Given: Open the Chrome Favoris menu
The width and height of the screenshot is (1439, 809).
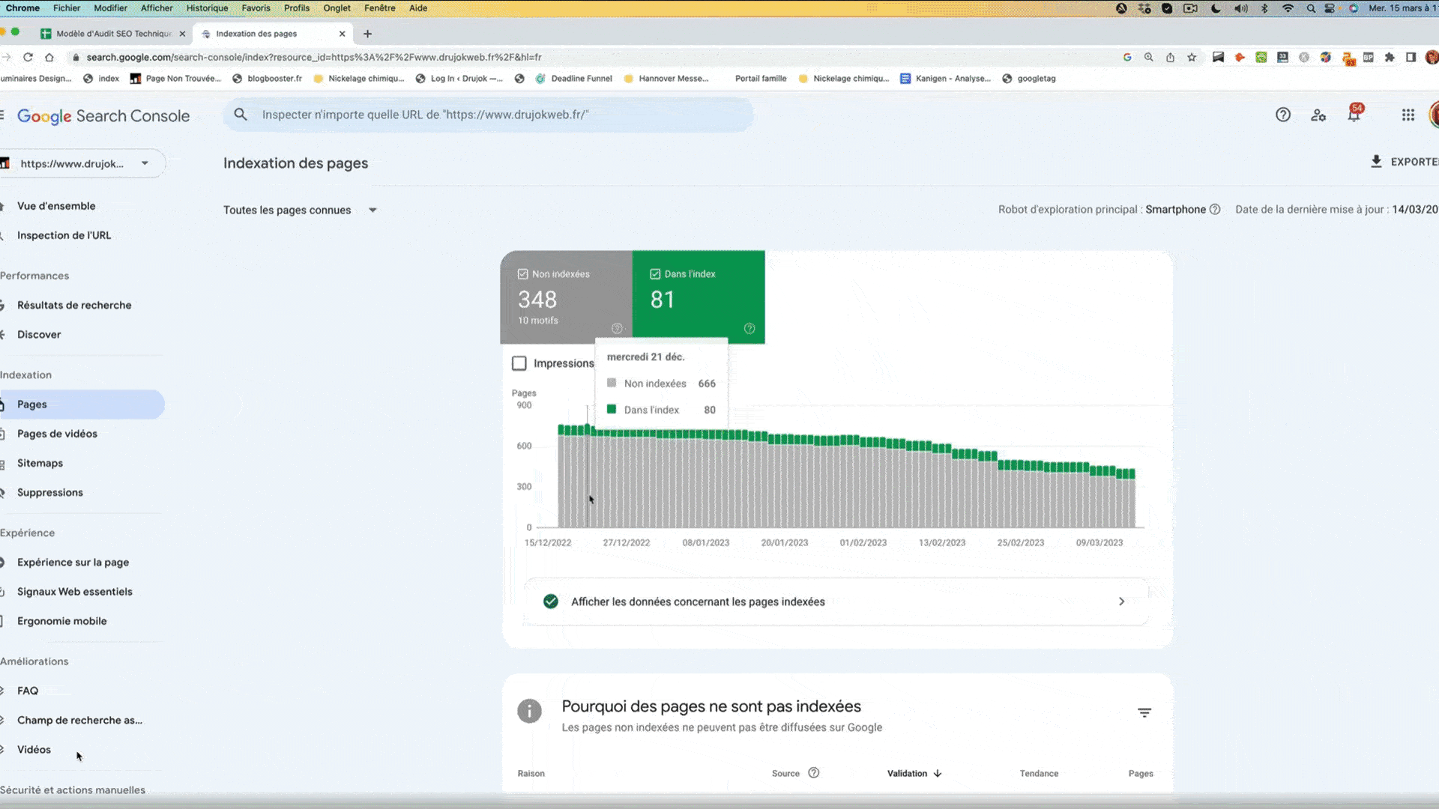Looking at the screenshot, I should click(256, 8).
